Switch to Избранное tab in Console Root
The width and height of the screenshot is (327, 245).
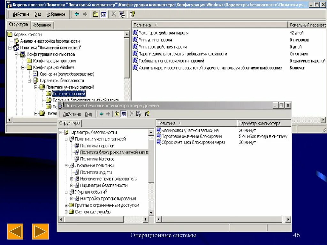pyautogui.click(x=42, y=25)
